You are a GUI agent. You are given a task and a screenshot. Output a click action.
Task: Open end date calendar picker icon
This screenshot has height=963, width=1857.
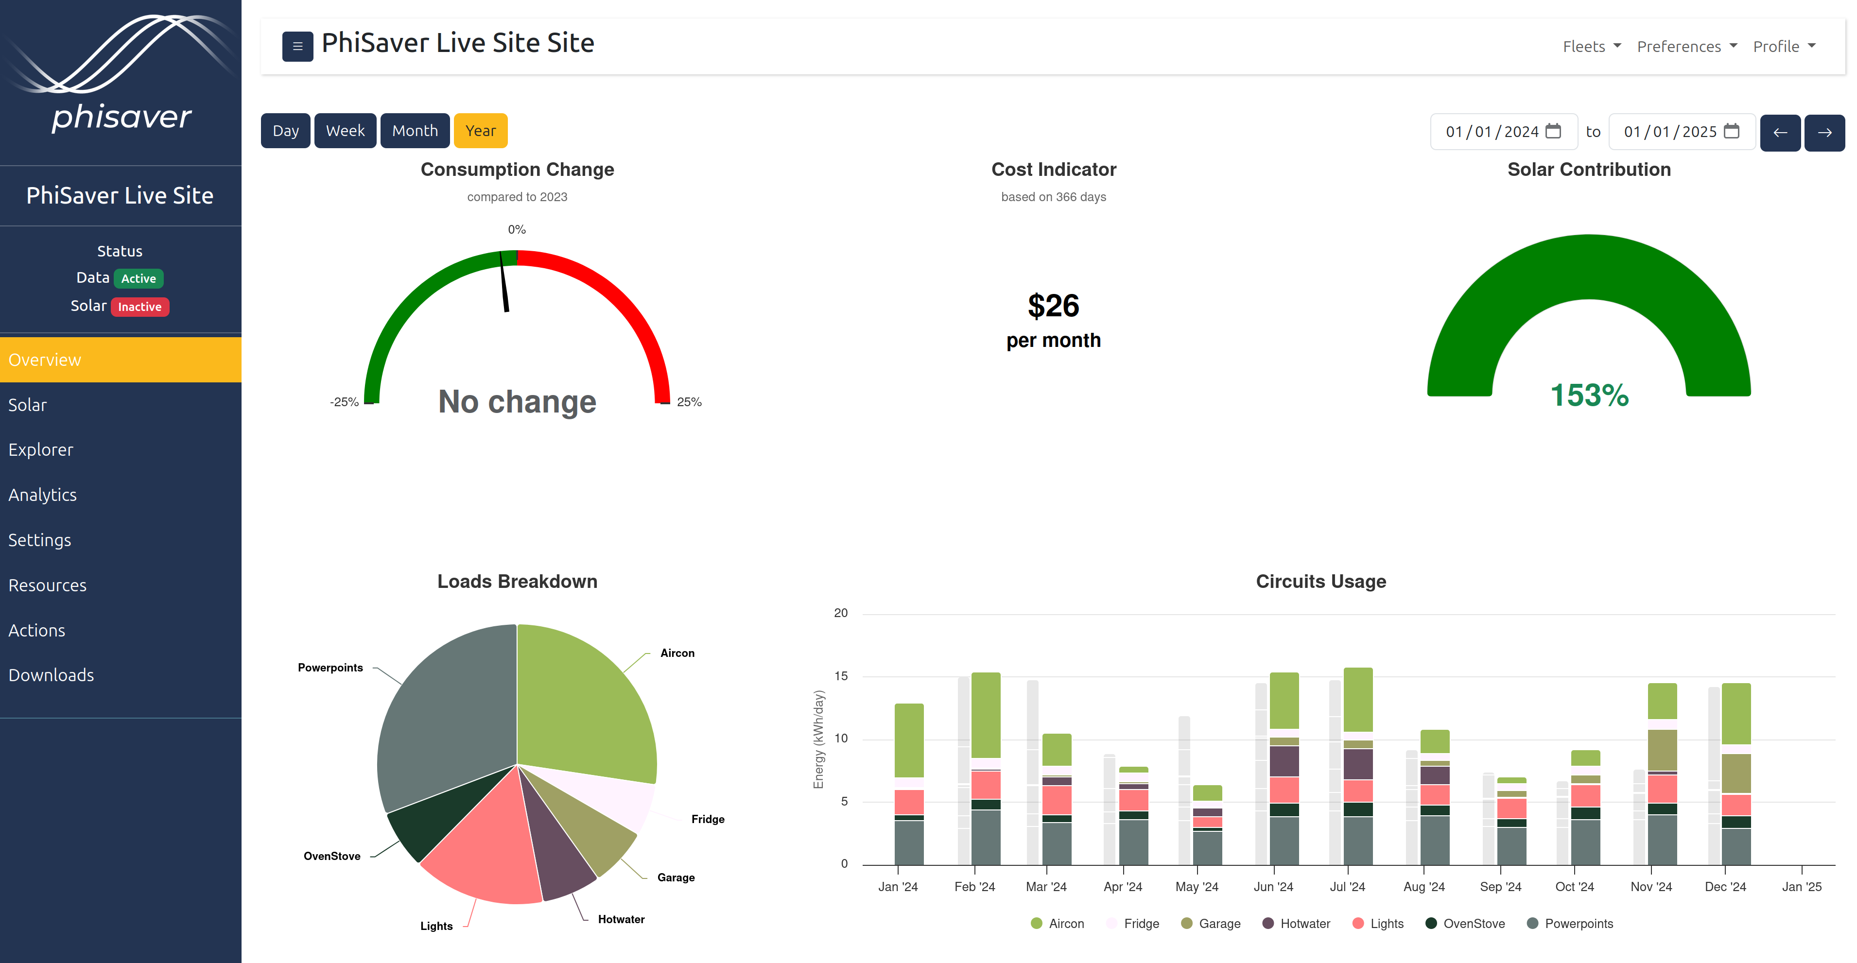click(x=1732, y=131)
